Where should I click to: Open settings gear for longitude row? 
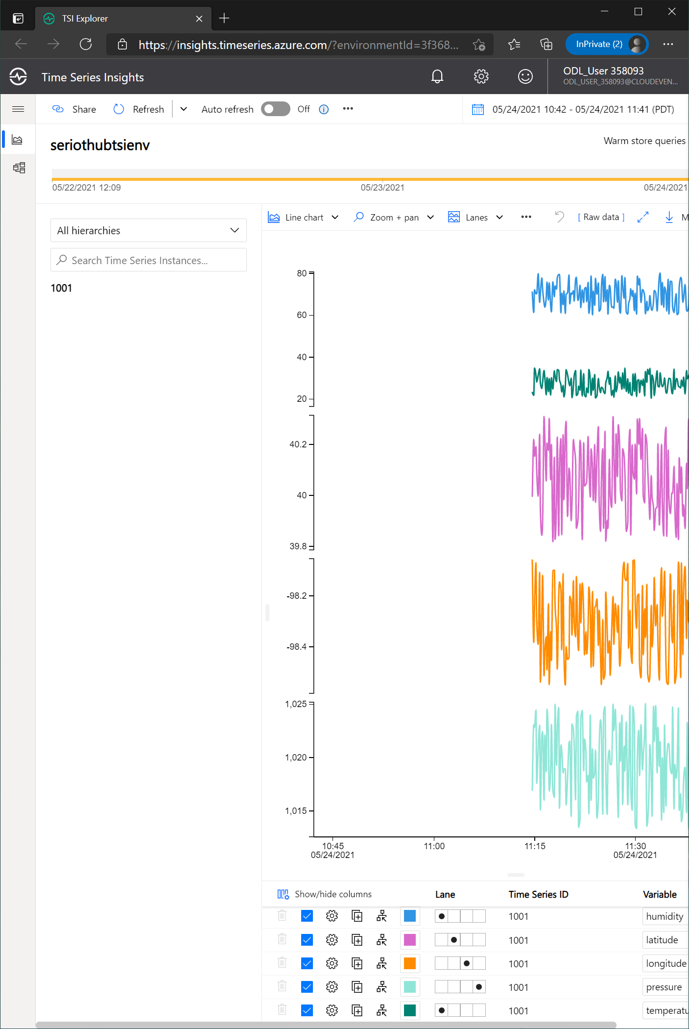point(332,963)
